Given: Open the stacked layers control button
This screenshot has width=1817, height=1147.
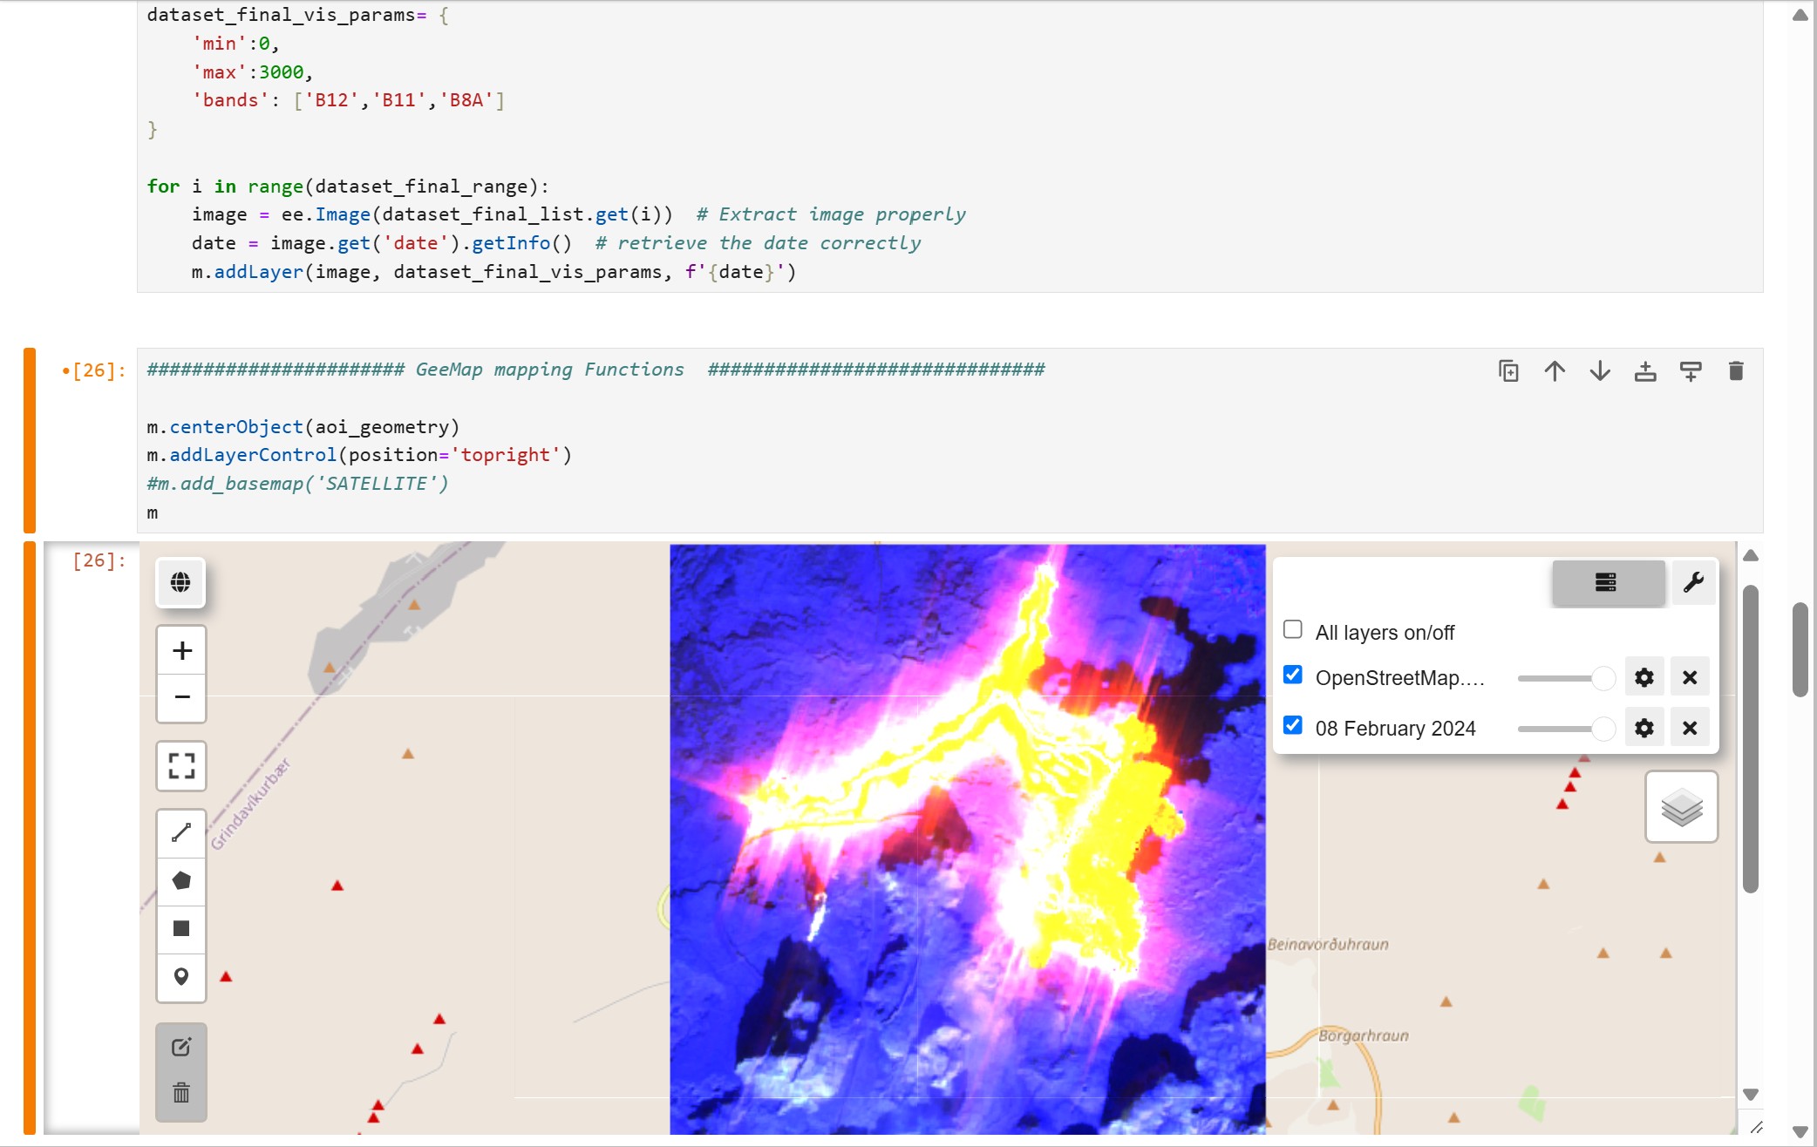Looking at the screenshot, I should click(1682, 807).
